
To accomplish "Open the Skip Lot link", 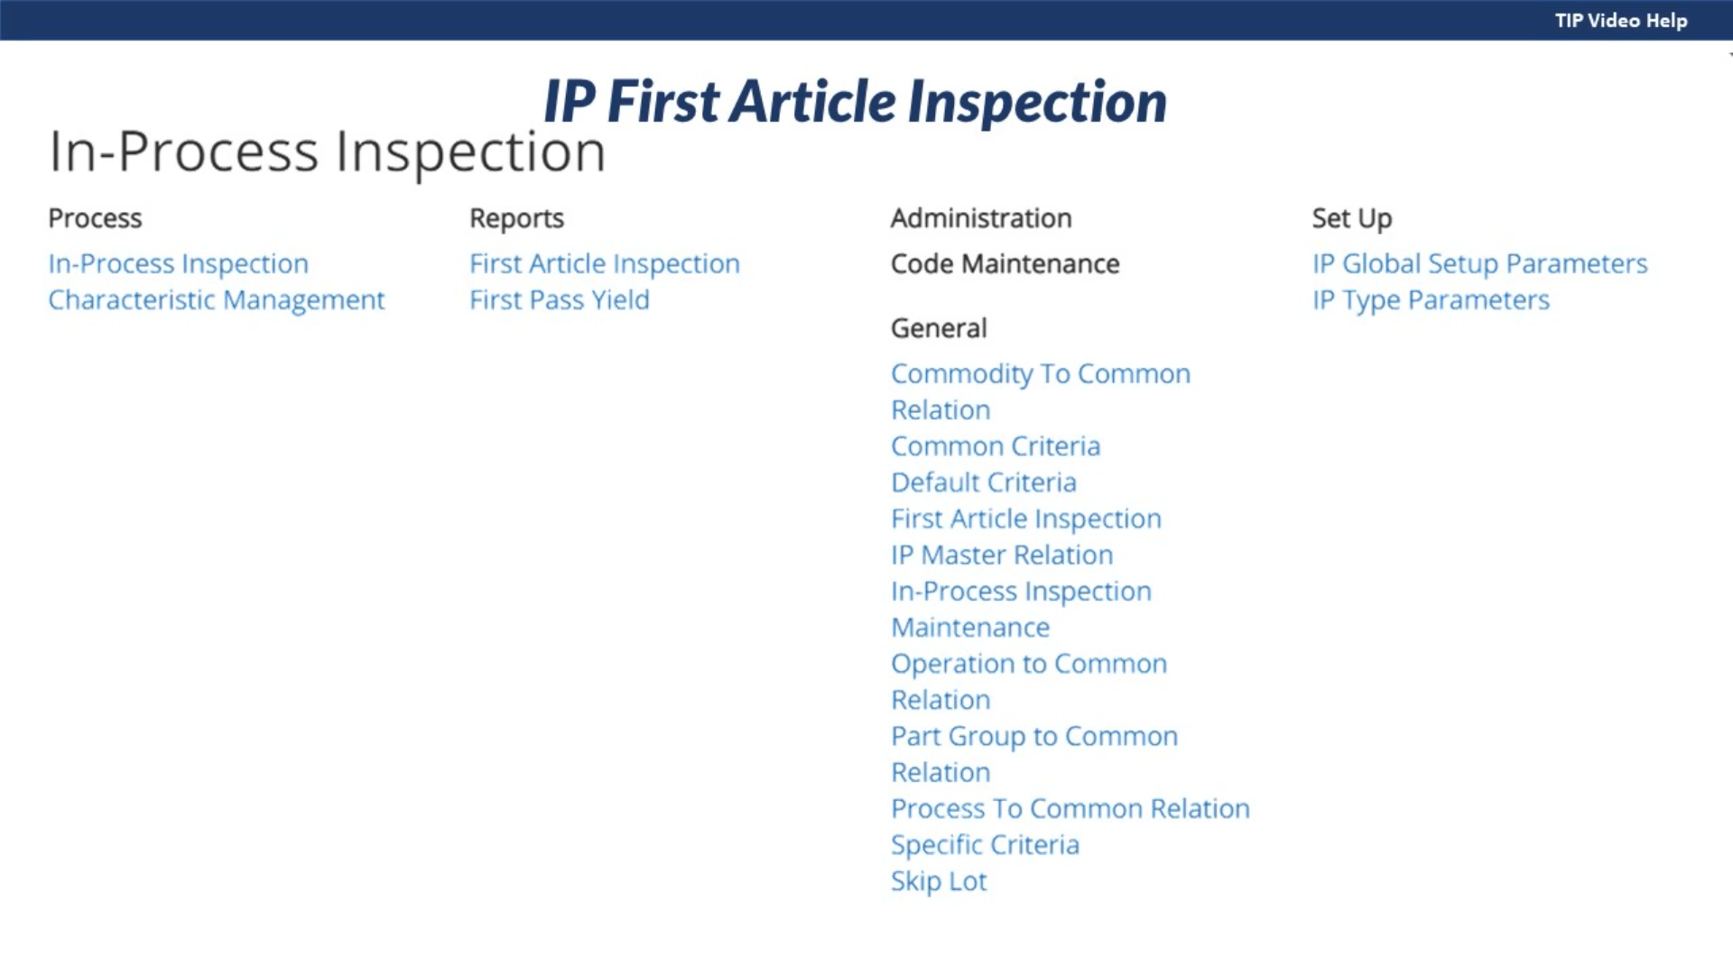I will point(939,881).
